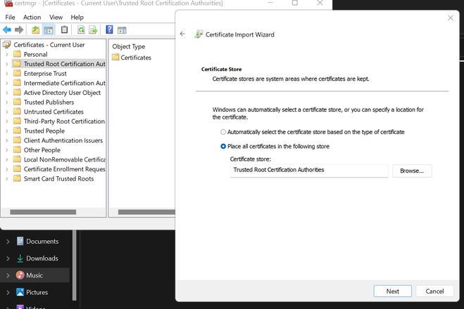Select Certificate Enrollment Requests tree item
Screen dimensions: 464x309
point(64,169)
